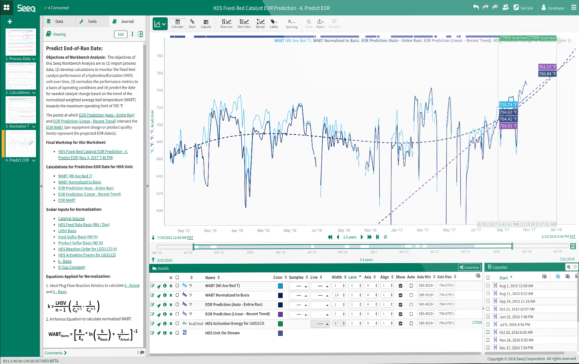This screenshot has width=579, height=364.
Task: Zoom capsules with magnifier in Capsules panel
Action: (x=568, y=267)
